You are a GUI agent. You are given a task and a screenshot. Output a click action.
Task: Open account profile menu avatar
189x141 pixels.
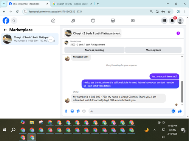point(180,21)
